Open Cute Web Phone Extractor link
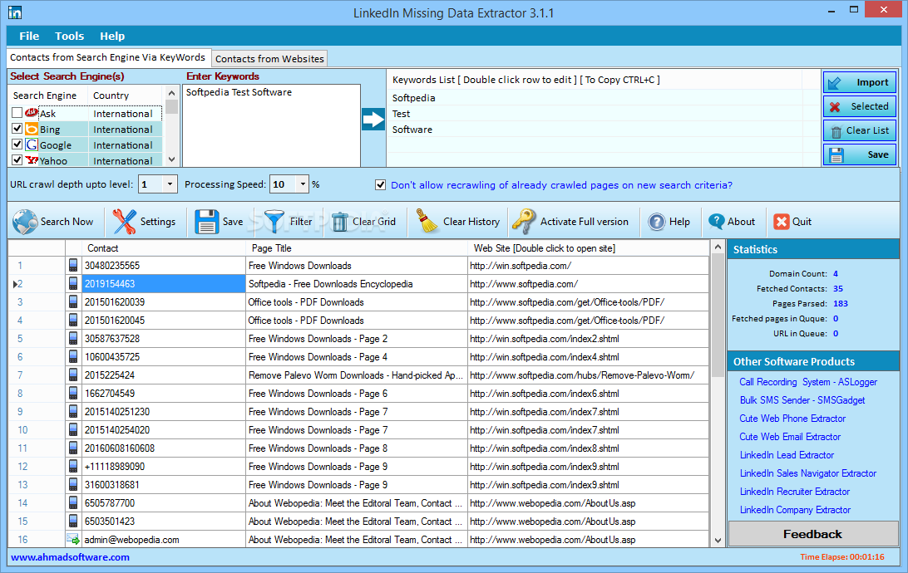 pos(792,419)
